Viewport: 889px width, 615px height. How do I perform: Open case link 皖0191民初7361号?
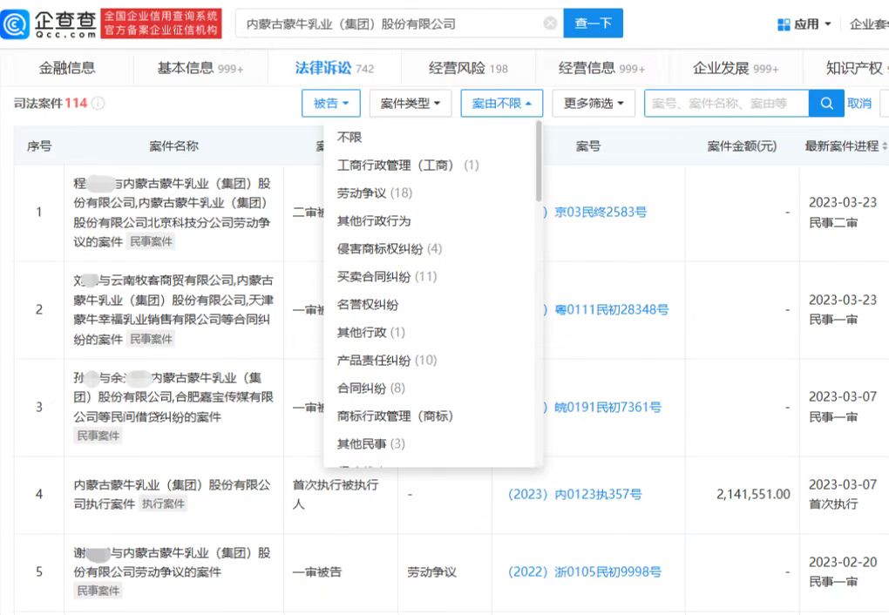(x=607, y=407)
